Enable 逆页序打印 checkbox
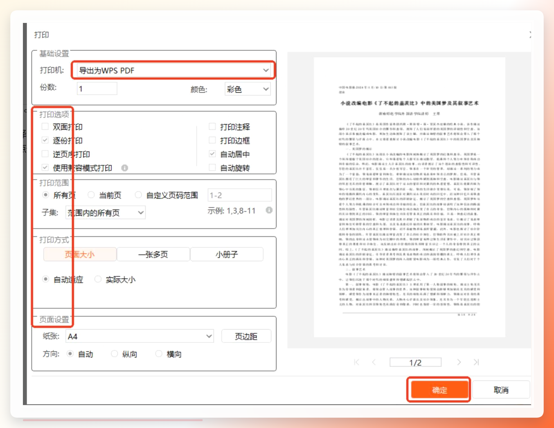The height and width of the screenshot is (428, 554). pos(45,154)
